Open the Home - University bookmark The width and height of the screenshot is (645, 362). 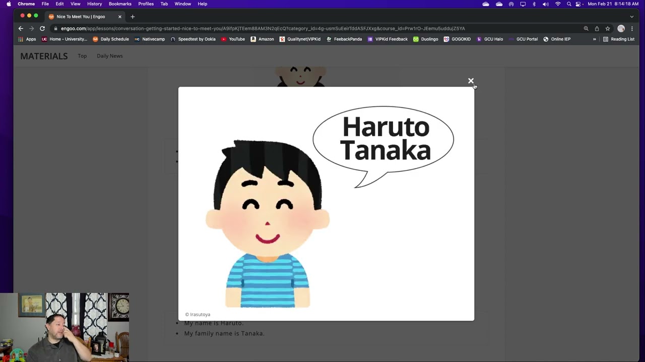click(64, 39)
